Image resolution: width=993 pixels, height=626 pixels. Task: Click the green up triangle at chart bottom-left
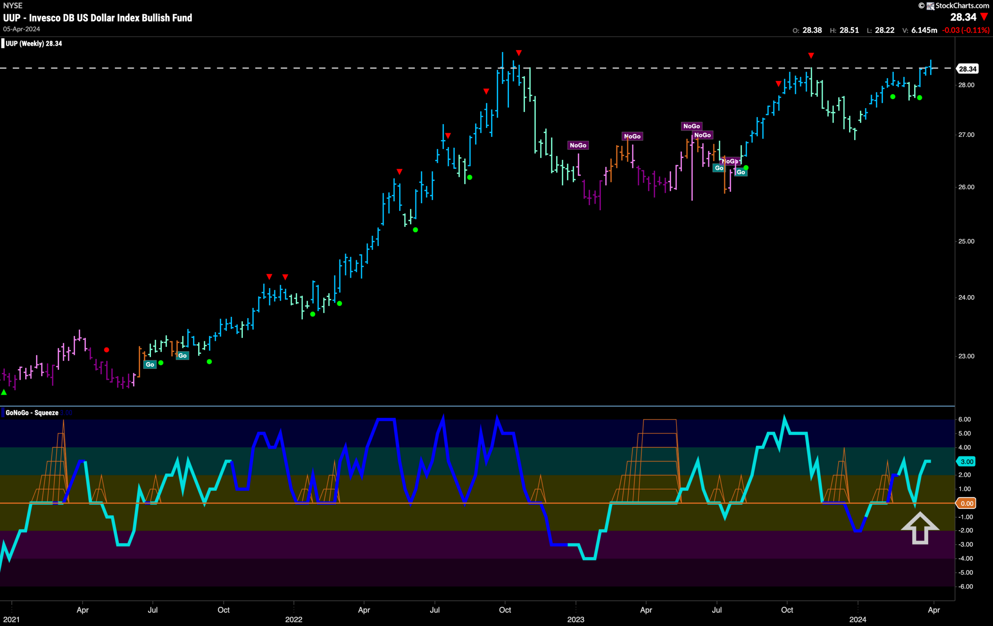[4, 392]
